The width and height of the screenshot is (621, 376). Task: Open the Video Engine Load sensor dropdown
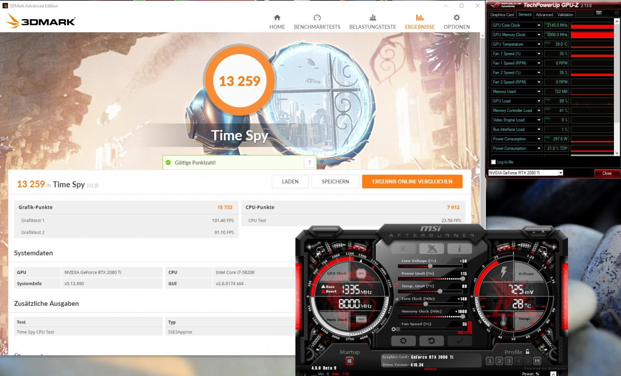point(539,120)
